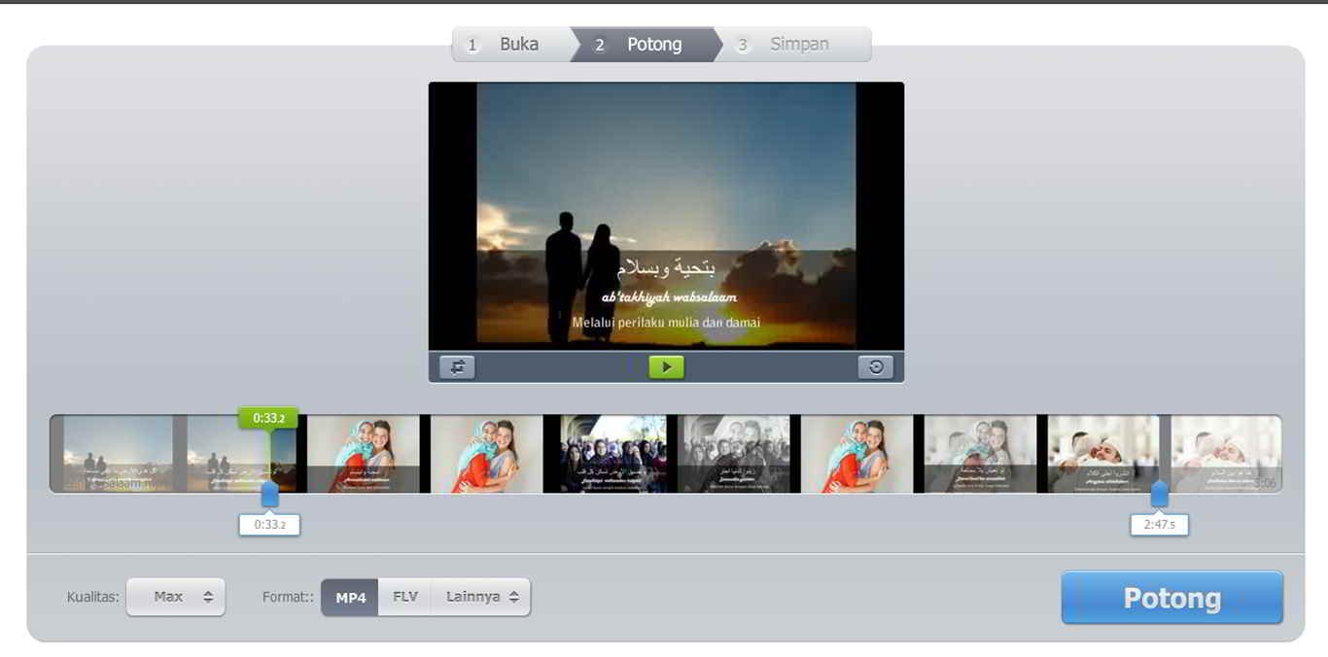The width and height of the screenshot is (1328, 657).
Task: Click the start trim handle at 0:33.2
Action: click(x=270, y=495)
